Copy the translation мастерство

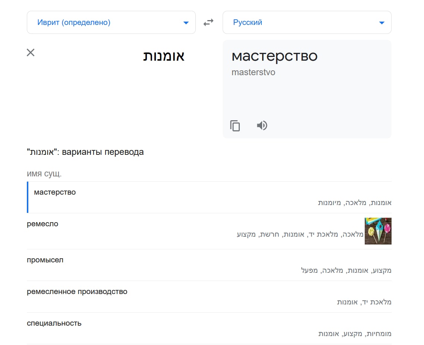pos(235,125)
